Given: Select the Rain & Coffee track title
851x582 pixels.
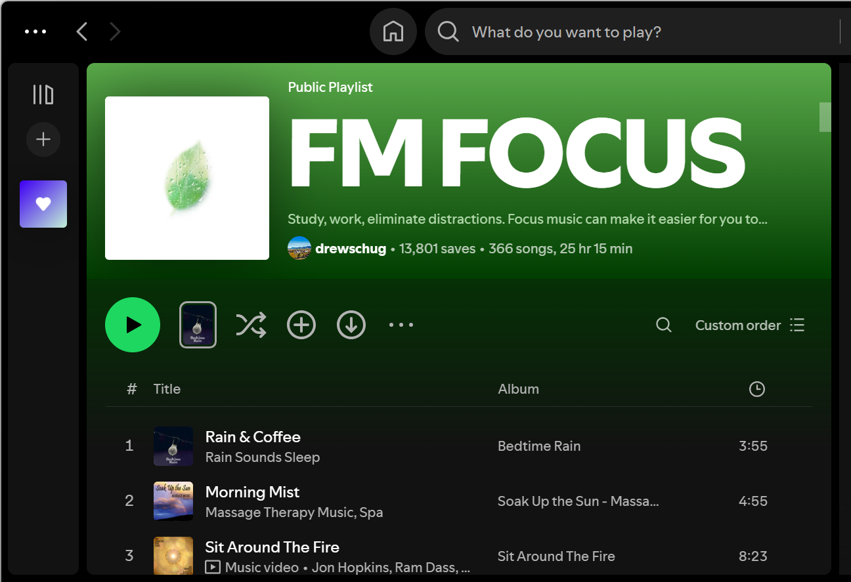Looking at the screenshot, I should 253,437.
